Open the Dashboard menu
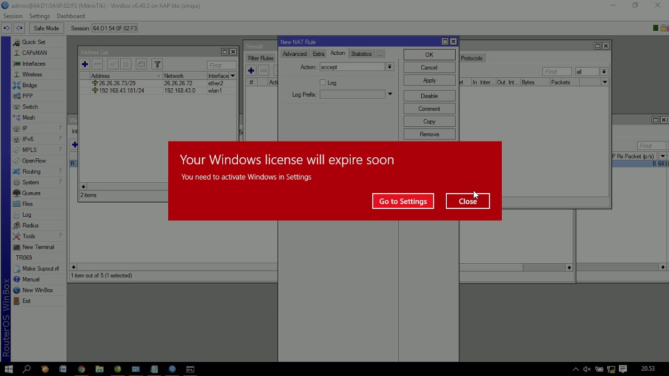The image size is (669, 376). click(71, 16)
